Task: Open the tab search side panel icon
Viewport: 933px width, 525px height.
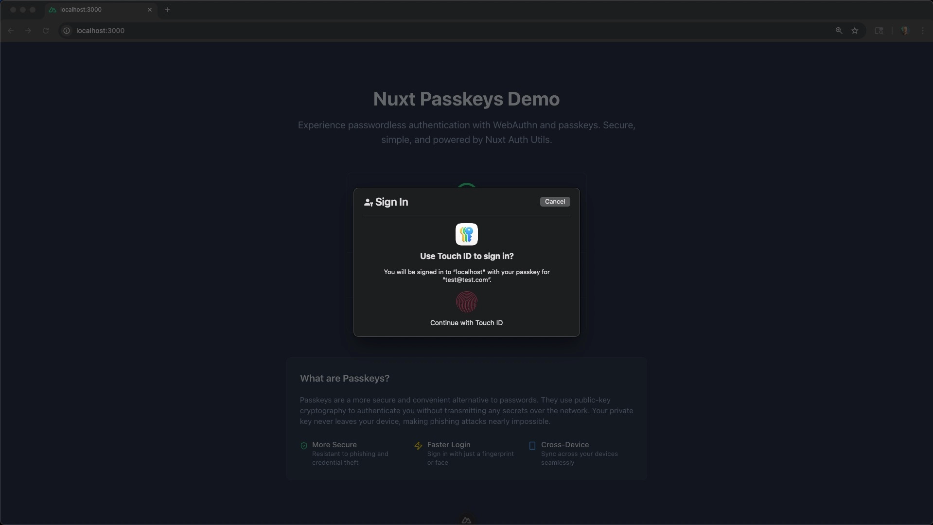Action: (879, 31)
